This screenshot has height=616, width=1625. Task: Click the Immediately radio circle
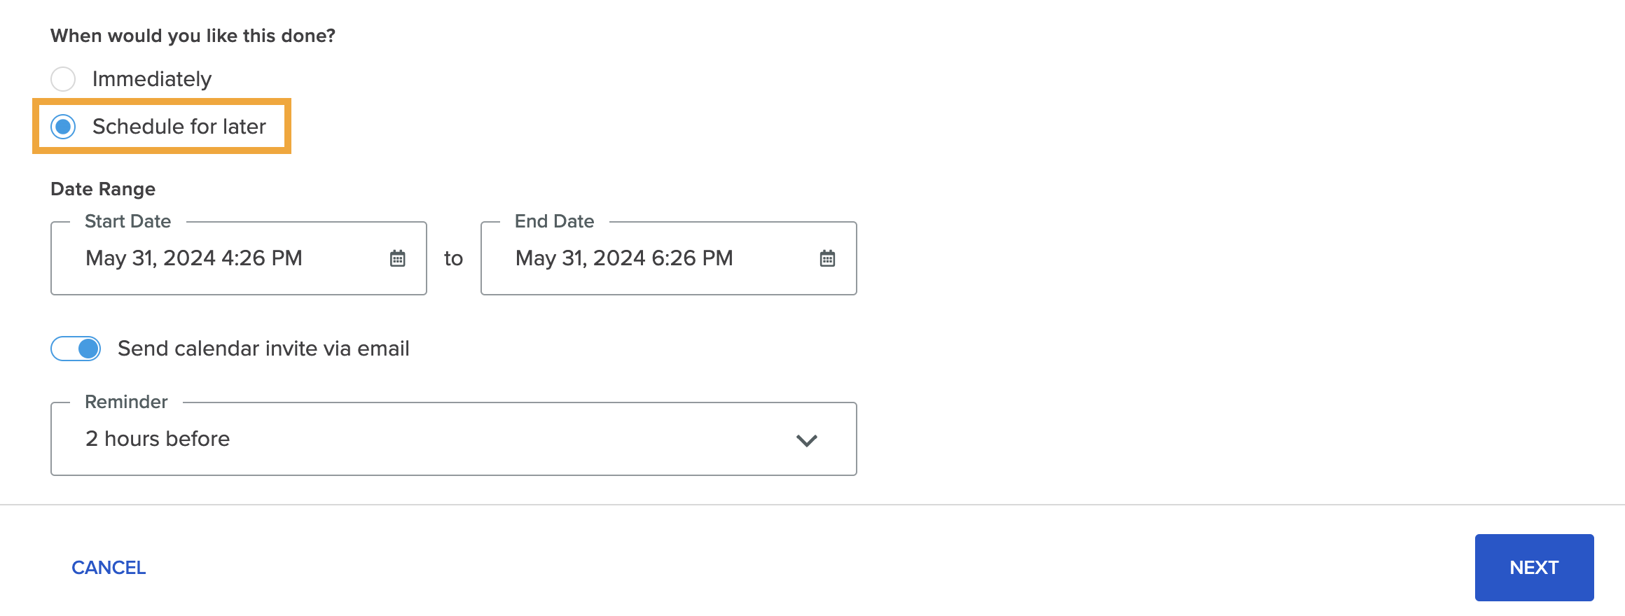(64, 79)
